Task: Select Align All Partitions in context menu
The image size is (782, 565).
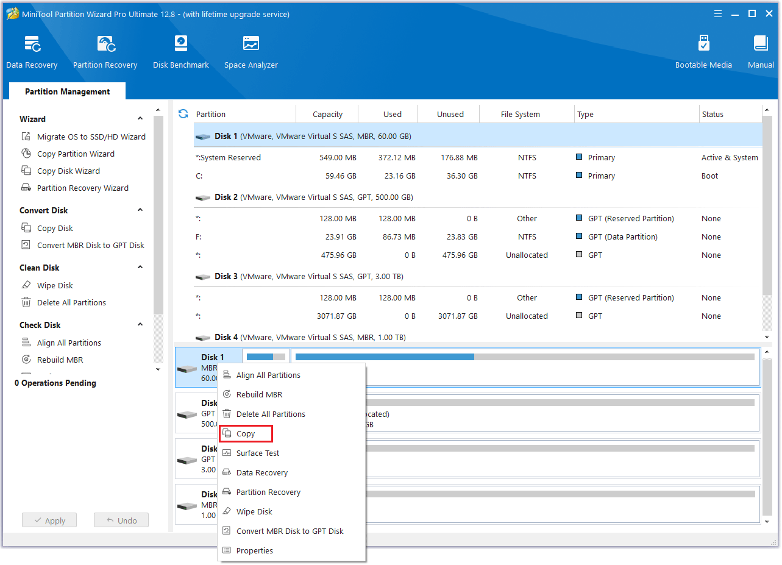Action: pos(292,375)
